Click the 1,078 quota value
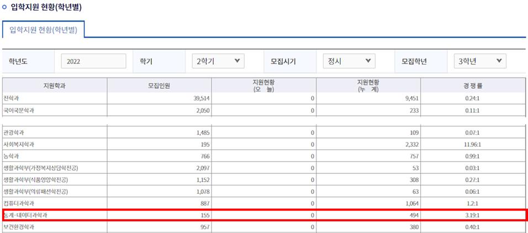Screen dimensions: 528x233 (203, 192)
